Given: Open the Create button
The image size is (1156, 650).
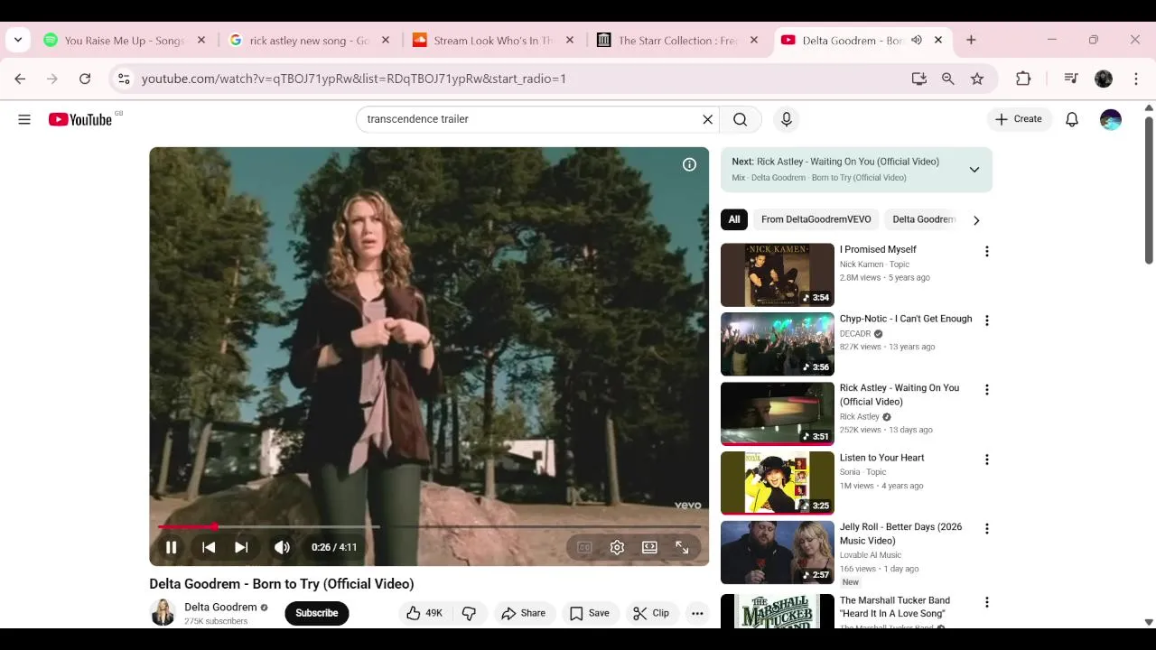Looking at the screenshot, I should [1019, 119].
